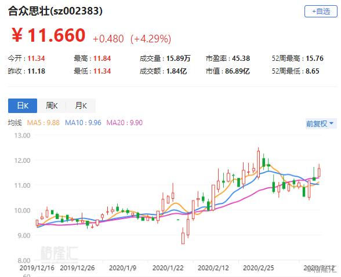341x277 pixels.
Task: Click 市值 market cap 86.89亿
Action: (x=237, y=71)
